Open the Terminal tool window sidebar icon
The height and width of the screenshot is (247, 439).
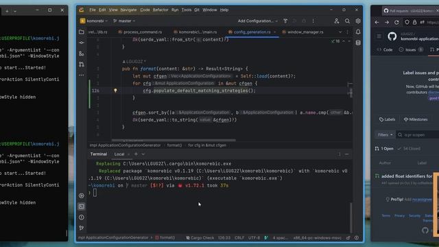(x=82, y=207)
